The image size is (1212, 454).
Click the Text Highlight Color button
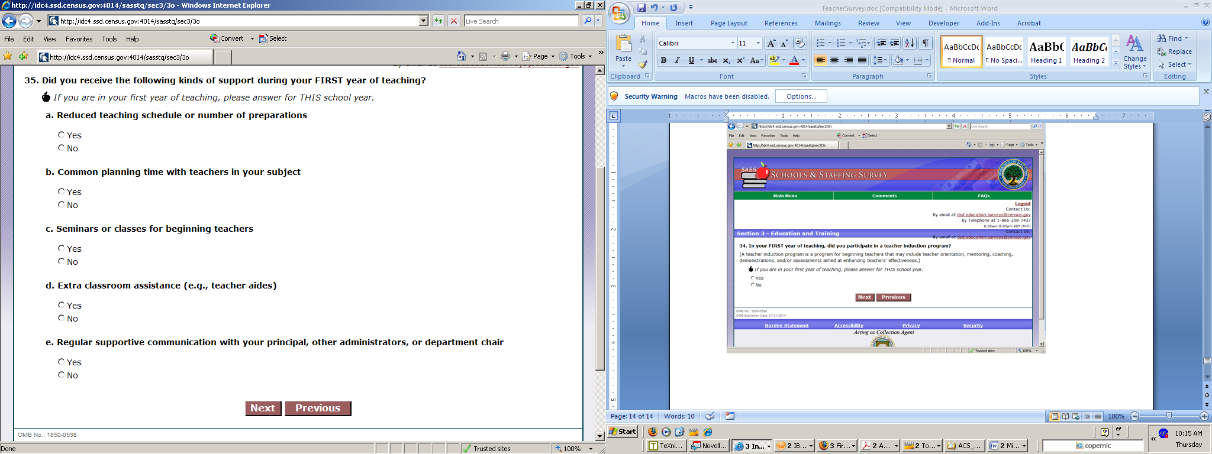point(773,60)
